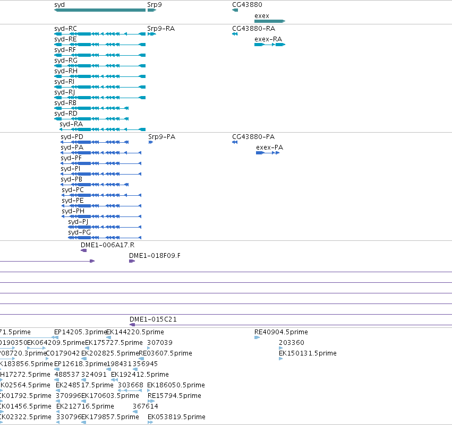Select the syd-RG transcript model
Screen dimensions: 452x425
coord(100,66)
